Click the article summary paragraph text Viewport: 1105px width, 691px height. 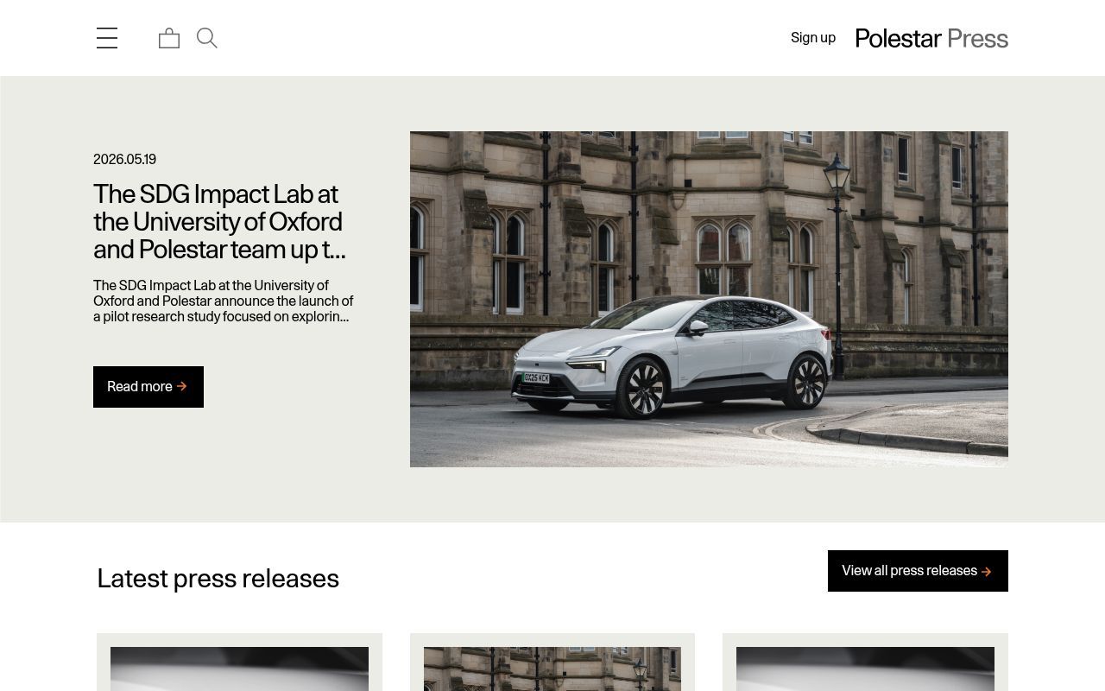coord(224,301)
